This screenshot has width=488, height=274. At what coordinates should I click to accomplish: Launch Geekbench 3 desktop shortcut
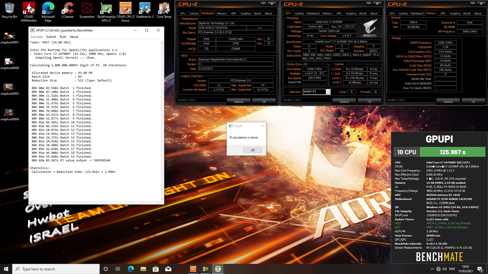[145, 10]
